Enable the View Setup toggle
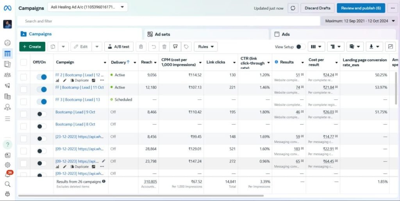This screenshot has height=201, width=400. click(x=300, y=47)
